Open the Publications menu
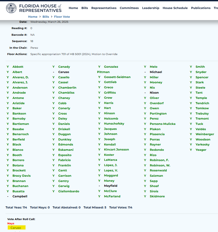Viewport: 218px width, 232px height. point(201,8)
